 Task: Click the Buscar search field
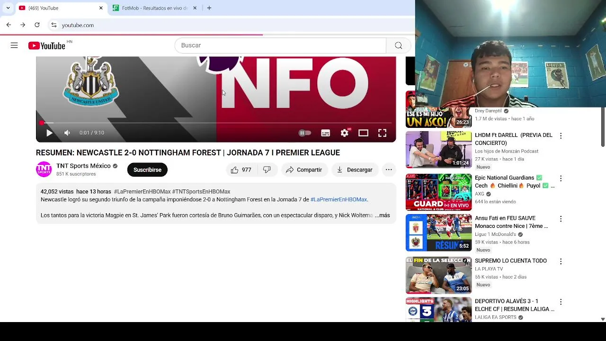281,45
